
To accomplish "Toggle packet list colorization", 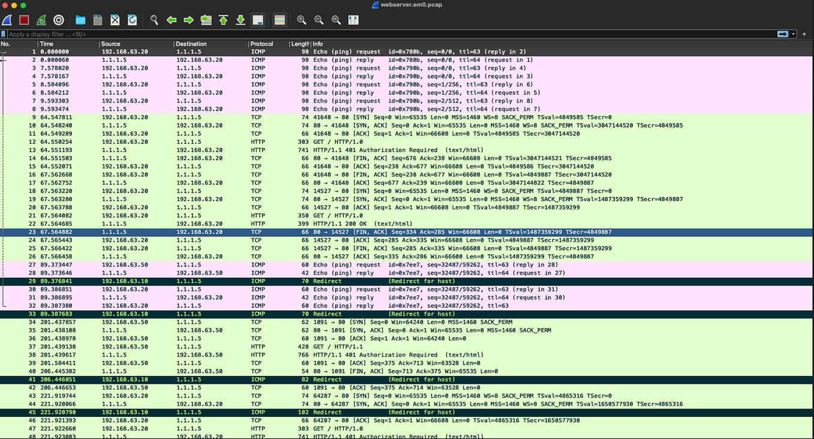I will [279, 20].
